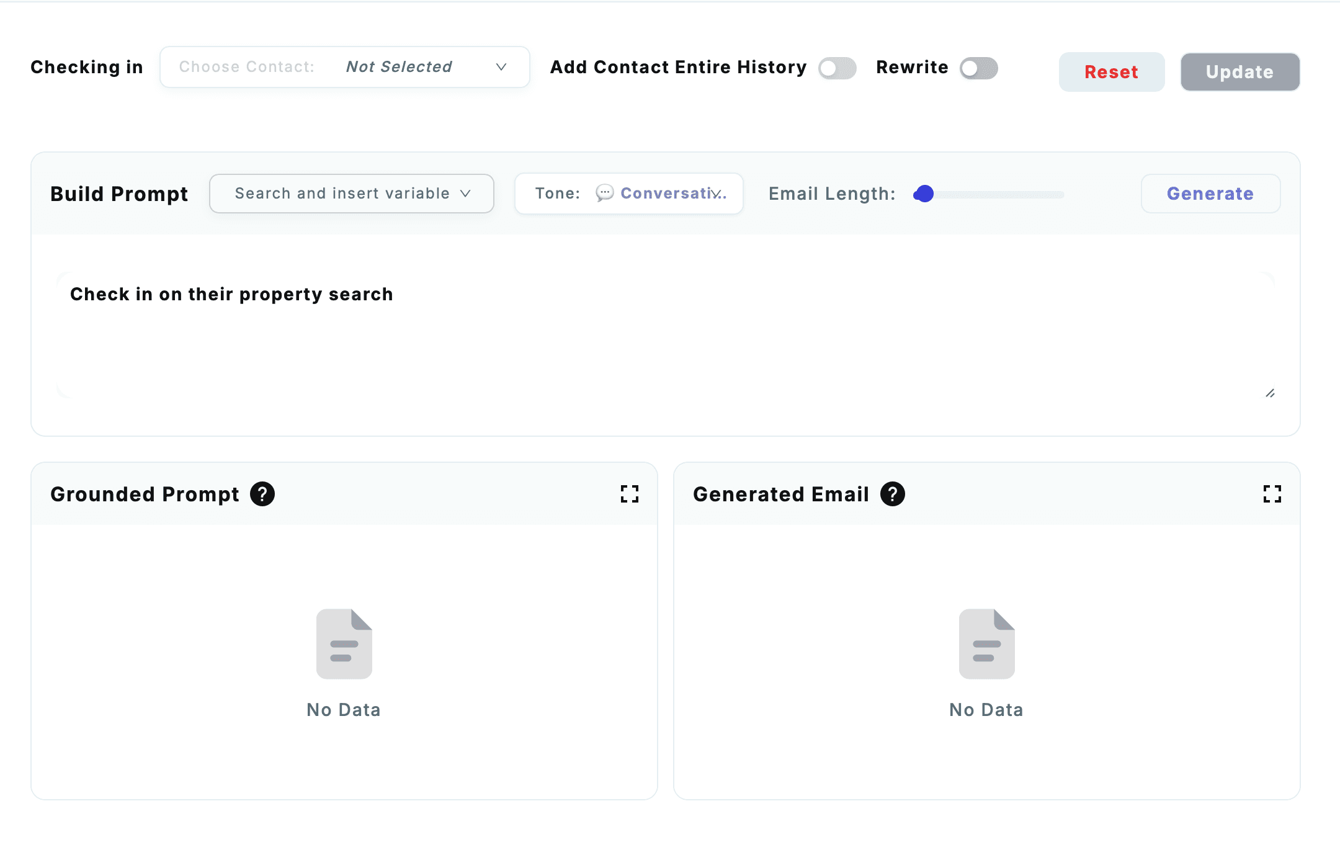This screenshot has width=1340, height=850.
Task: Click the Choose Contact chevron arrow
Action: click(501, 67)
